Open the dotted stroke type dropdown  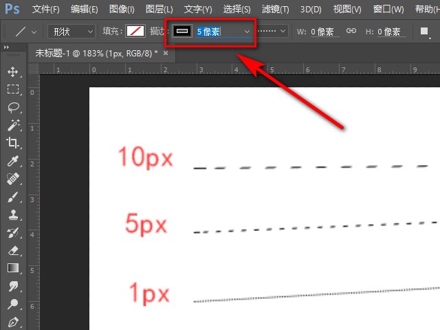coord(272,32)
